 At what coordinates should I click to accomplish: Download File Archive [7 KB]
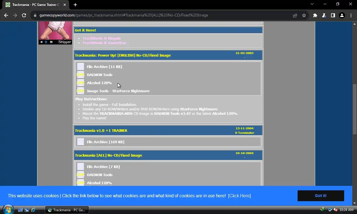103,167
